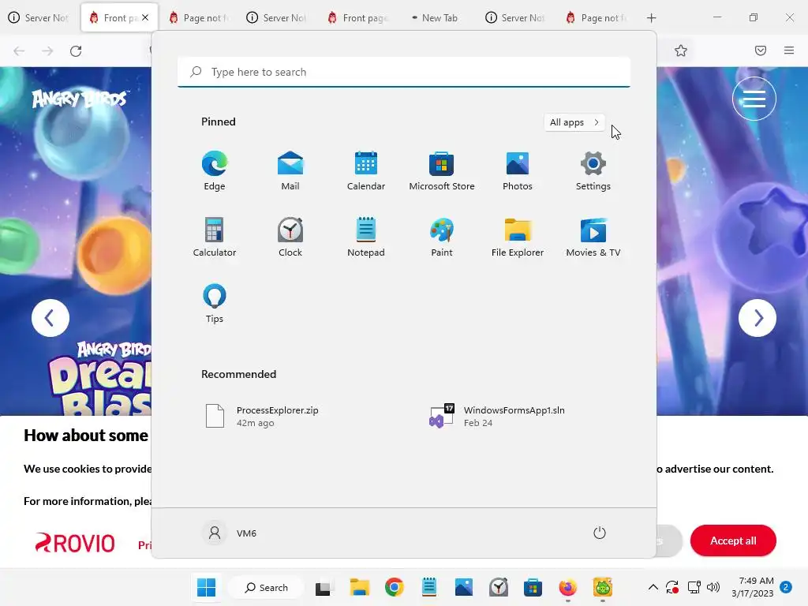Open the clock showing 7:49 AM

(x=752, y=587)
